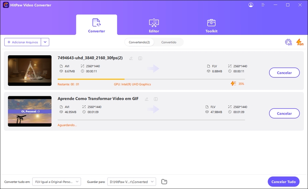The width and height of the screenshot is (308, 189).
Task: Click thumbnail of 7494643-uhd video
Action: pyautogui.click(x=30, y=71)
